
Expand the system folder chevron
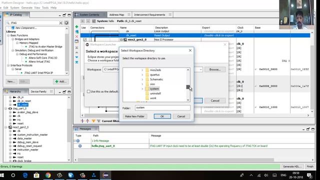(x=142, y=89)
